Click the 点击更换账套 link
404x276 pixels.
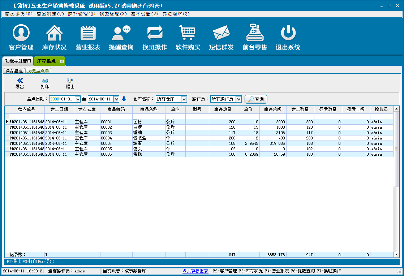195,271
